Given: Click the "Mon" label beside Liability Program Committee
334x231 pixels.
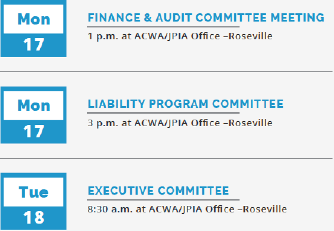Looking at the screenshot, I should click(x=33, y=105).
